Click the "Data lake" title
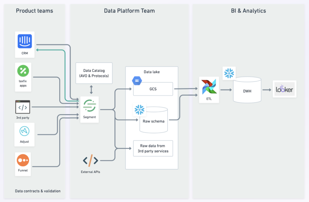 pos(152,72)
